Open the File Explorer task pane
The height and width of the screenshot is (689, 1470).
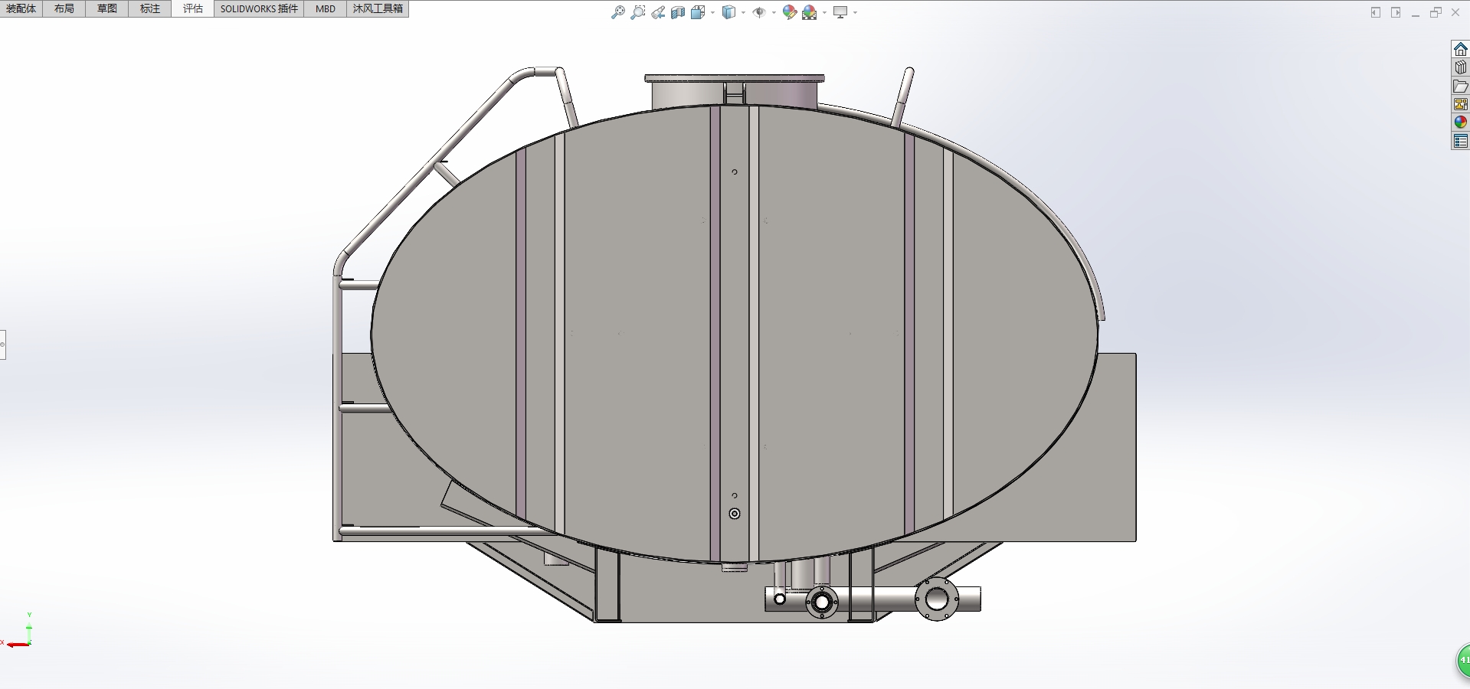tap(1461, 86)
